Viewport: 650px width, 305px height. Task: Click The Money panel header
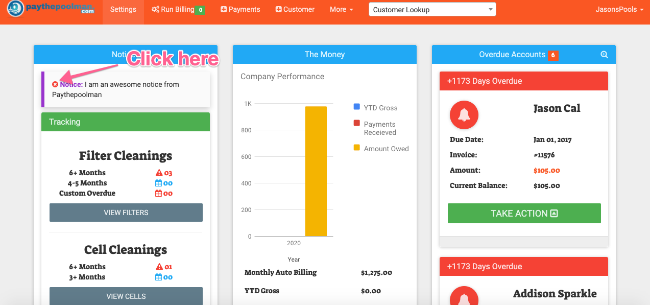point(325,55)
